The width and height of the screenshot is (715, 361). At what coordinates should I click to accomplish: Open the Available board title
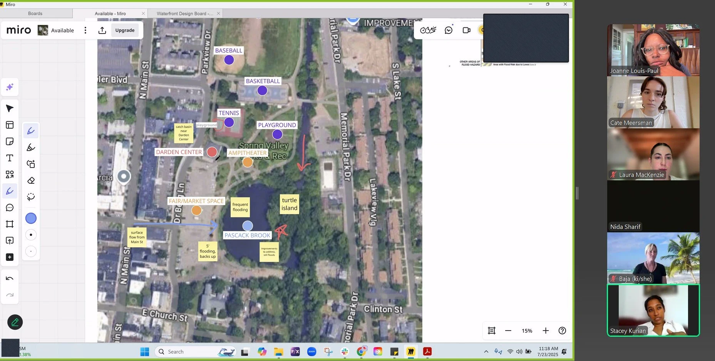pos(62,30)
